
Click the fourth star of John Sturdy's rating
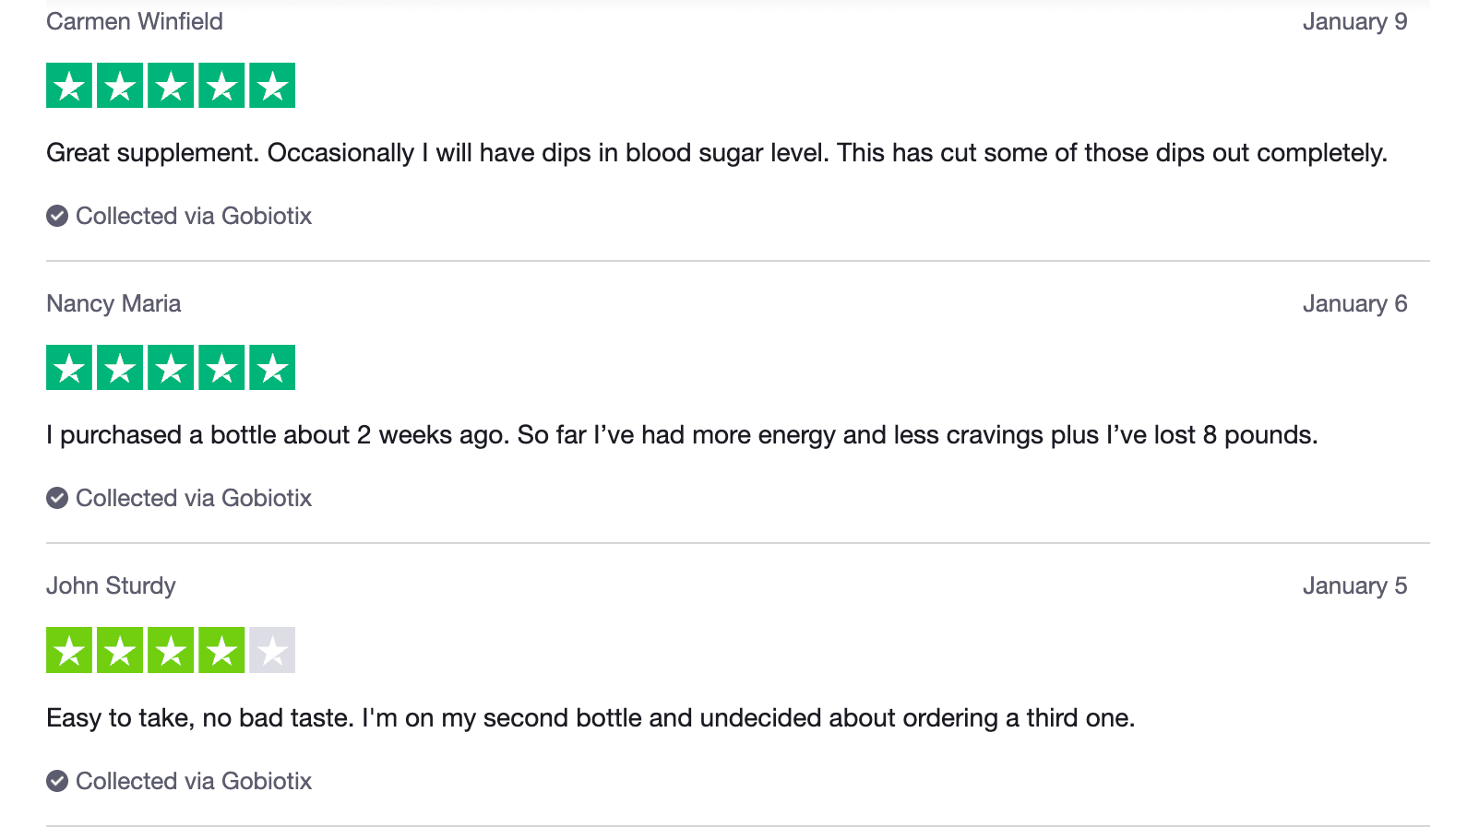pos(221,650)
